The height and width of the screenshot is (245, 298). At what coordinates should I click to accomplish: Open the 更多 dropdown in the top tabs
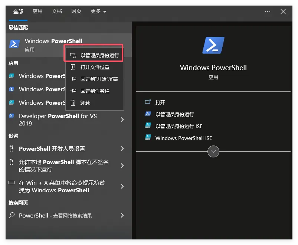[x=98, y=12]
